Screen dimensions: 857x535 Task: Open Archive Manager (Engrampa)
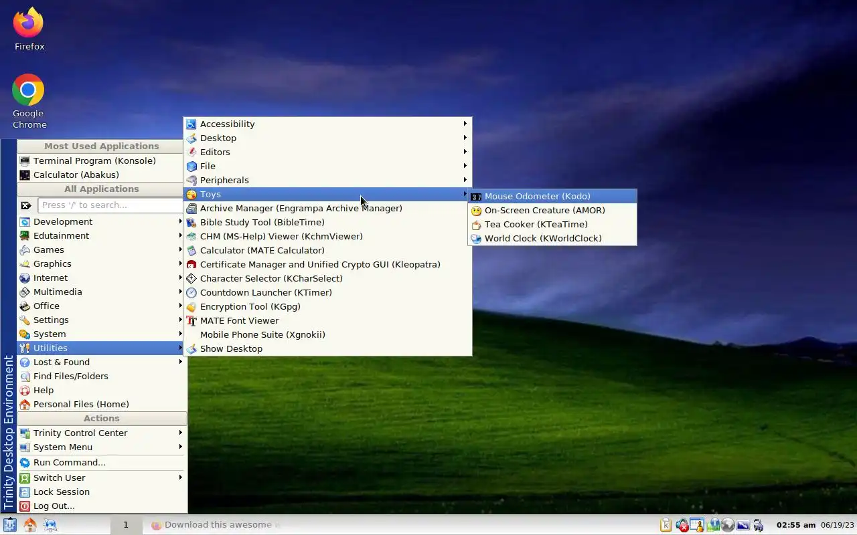point(327,208)
